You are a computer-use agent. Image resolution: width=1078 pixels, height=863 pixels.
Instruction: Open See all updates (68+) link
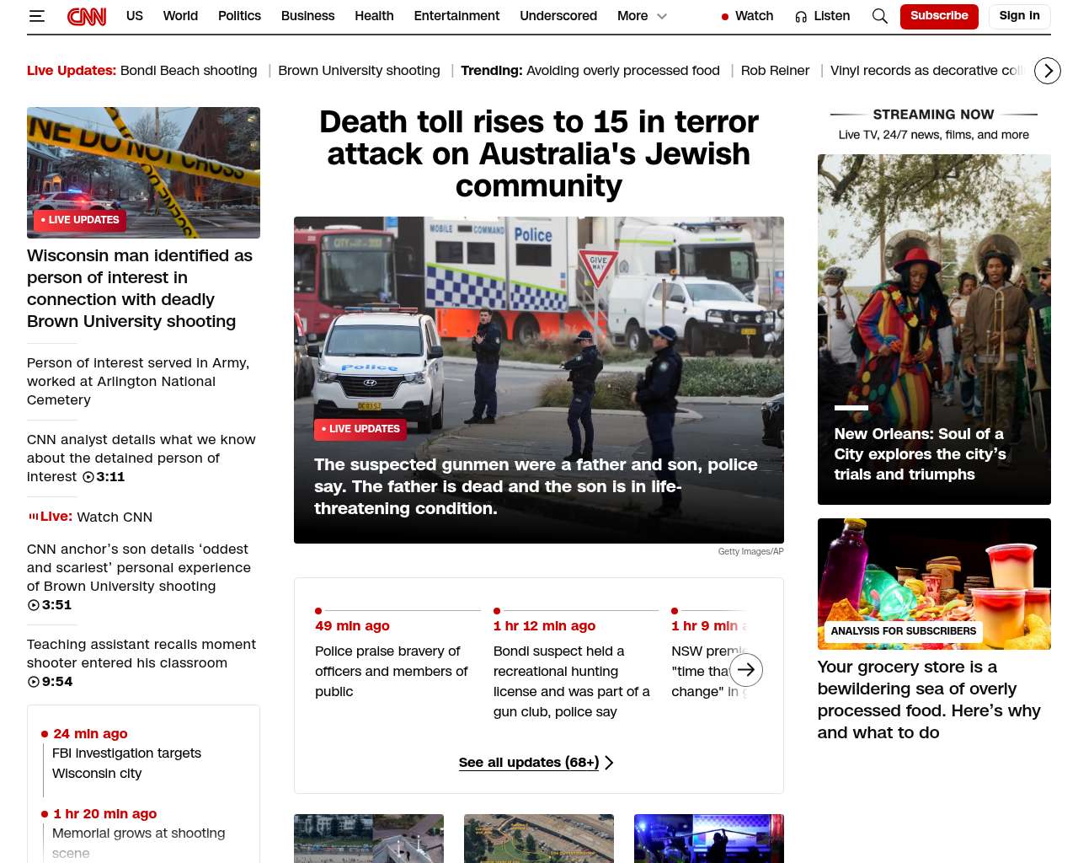click(536, 763)
